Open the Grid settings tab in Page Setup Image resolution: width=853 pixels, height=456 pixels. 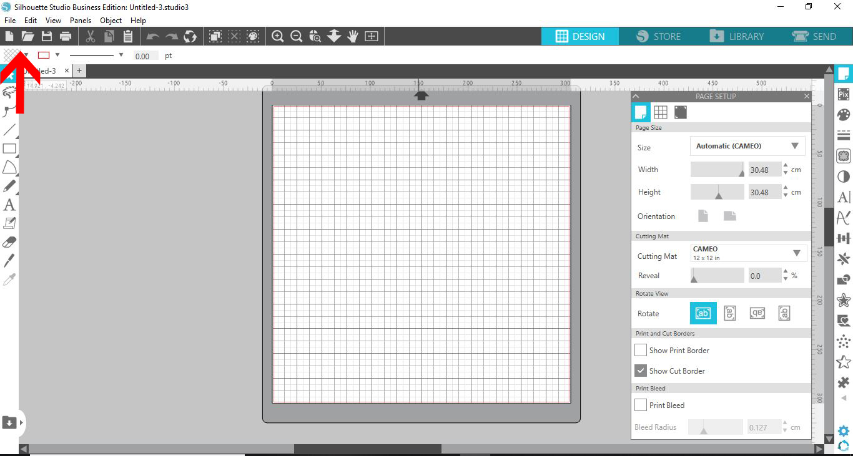pyautogui.click(x=661, y=112)
